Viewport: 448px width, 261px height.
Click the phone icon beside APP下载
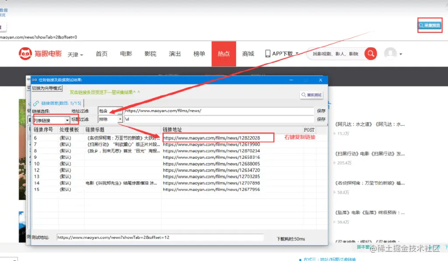tap(267, 53)
